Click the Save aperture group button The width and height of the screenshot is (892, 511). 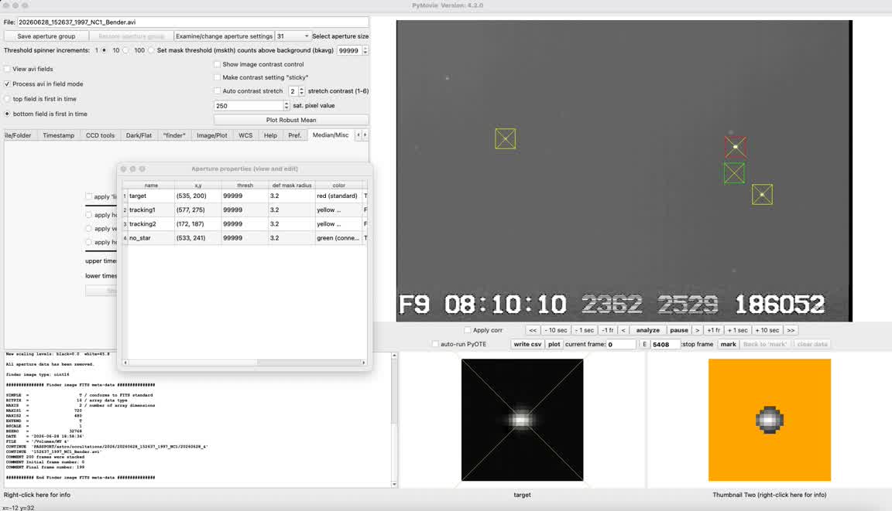(46, 36)
